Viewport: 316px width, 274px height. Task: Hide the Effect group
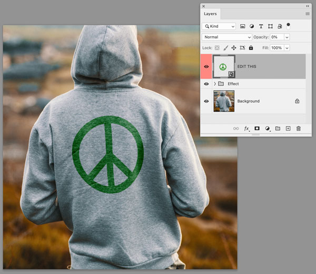click(206, 84)
